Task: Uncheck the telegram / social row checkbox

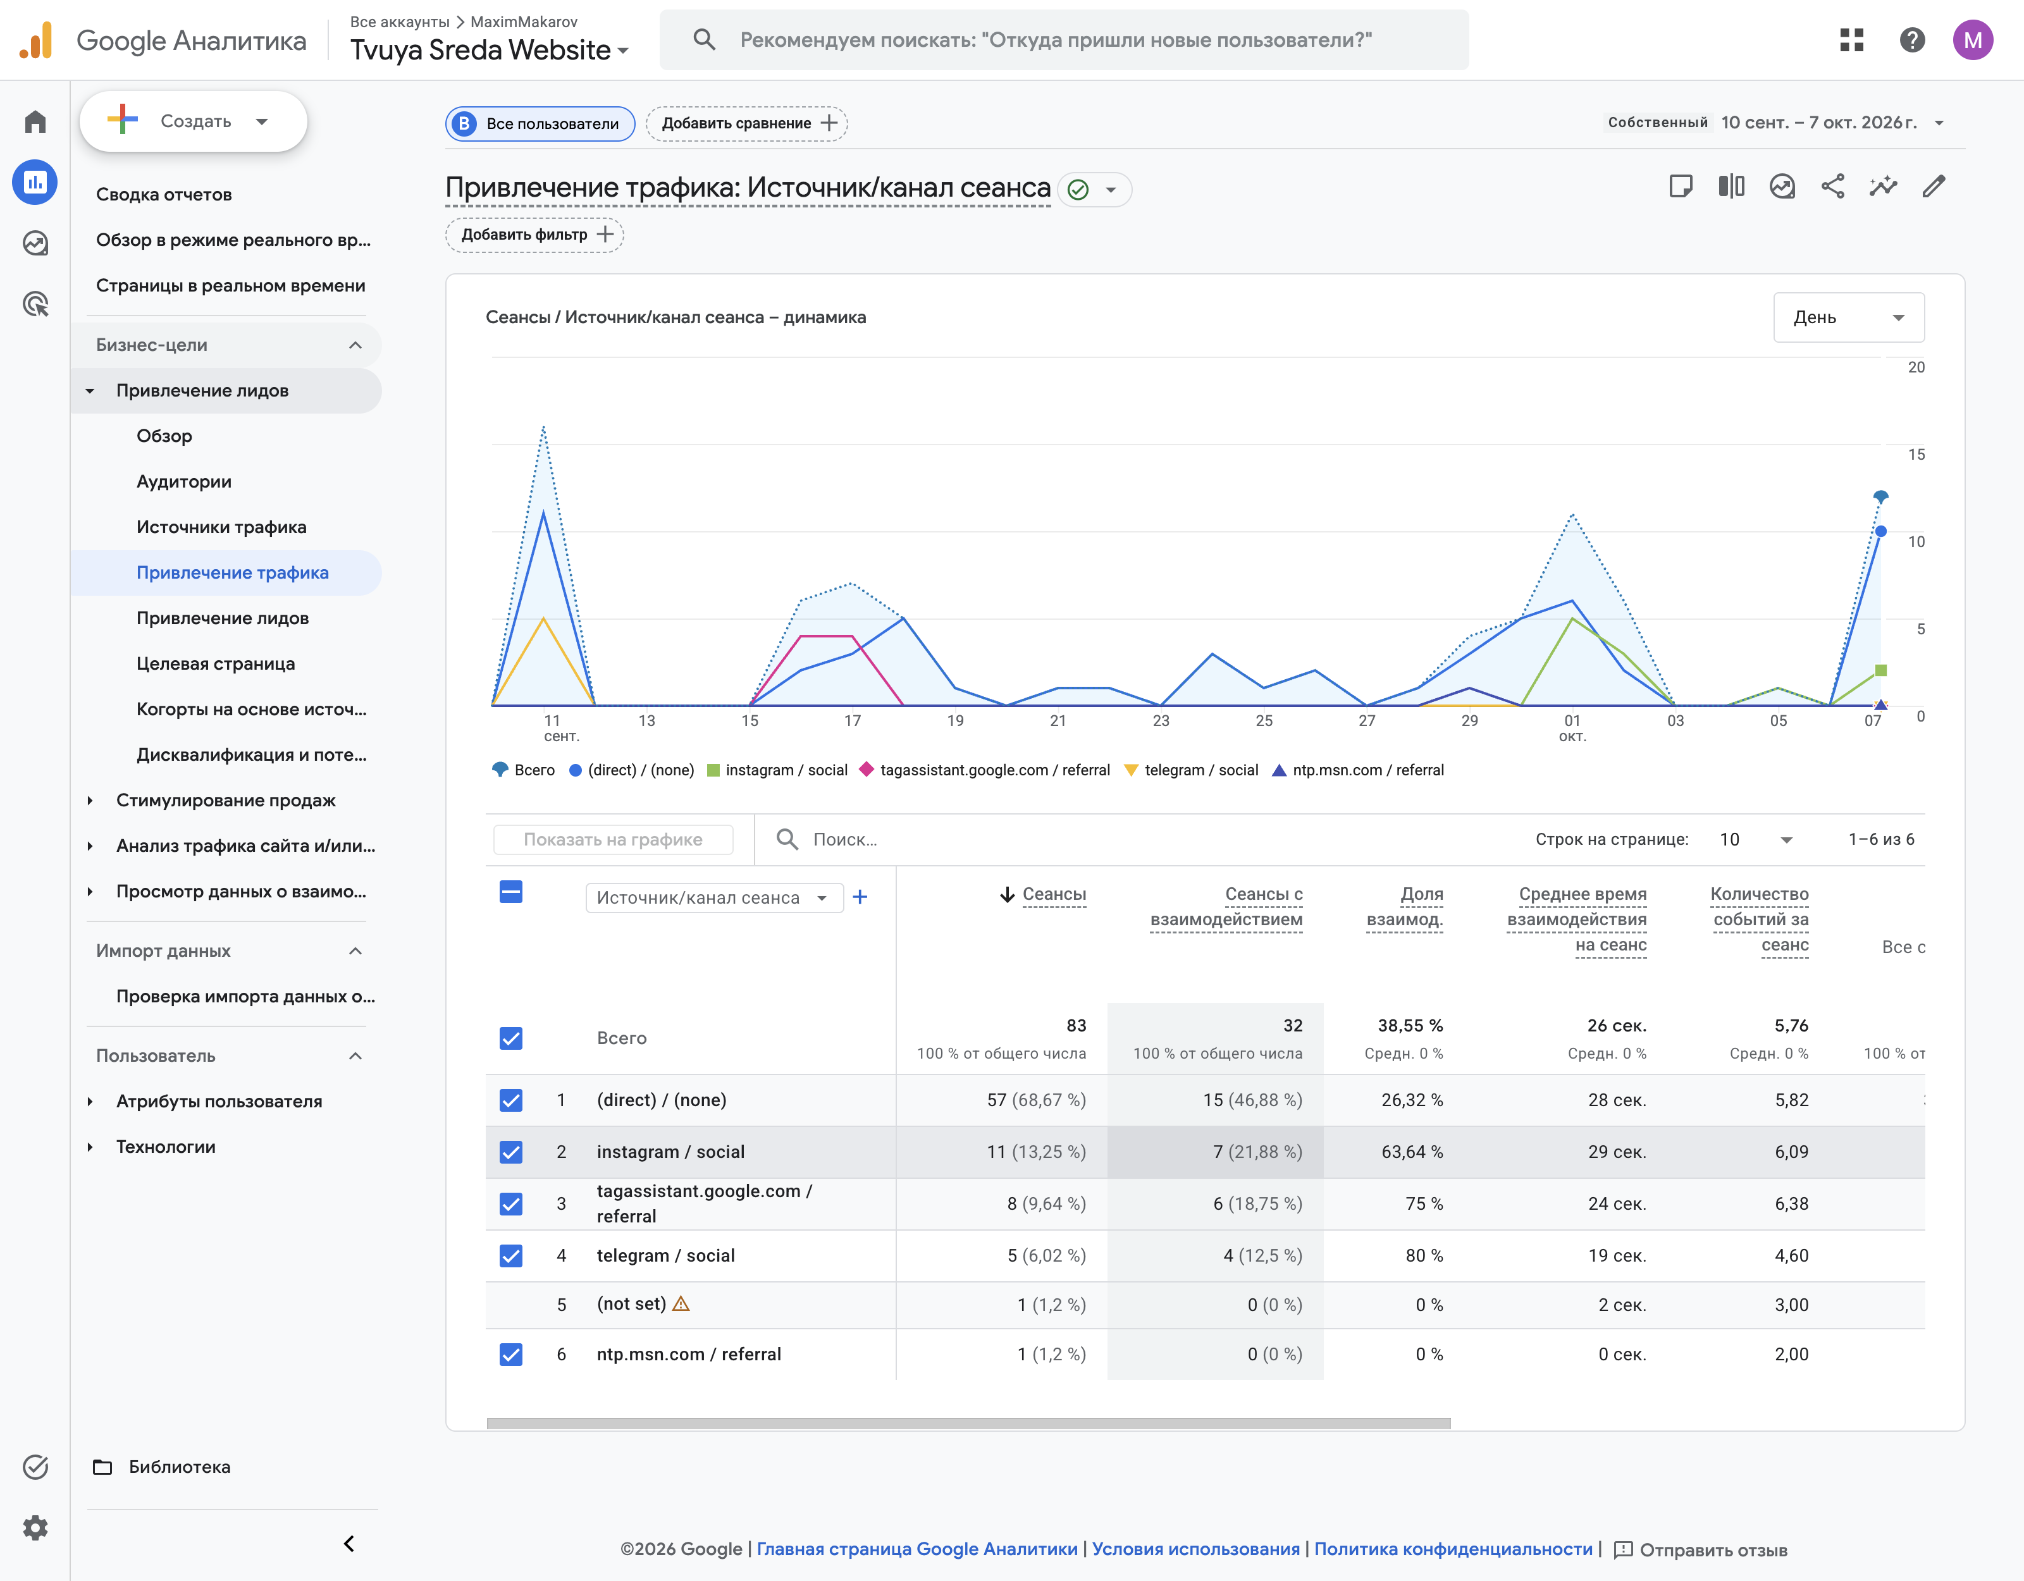Action: point(510,1256)
